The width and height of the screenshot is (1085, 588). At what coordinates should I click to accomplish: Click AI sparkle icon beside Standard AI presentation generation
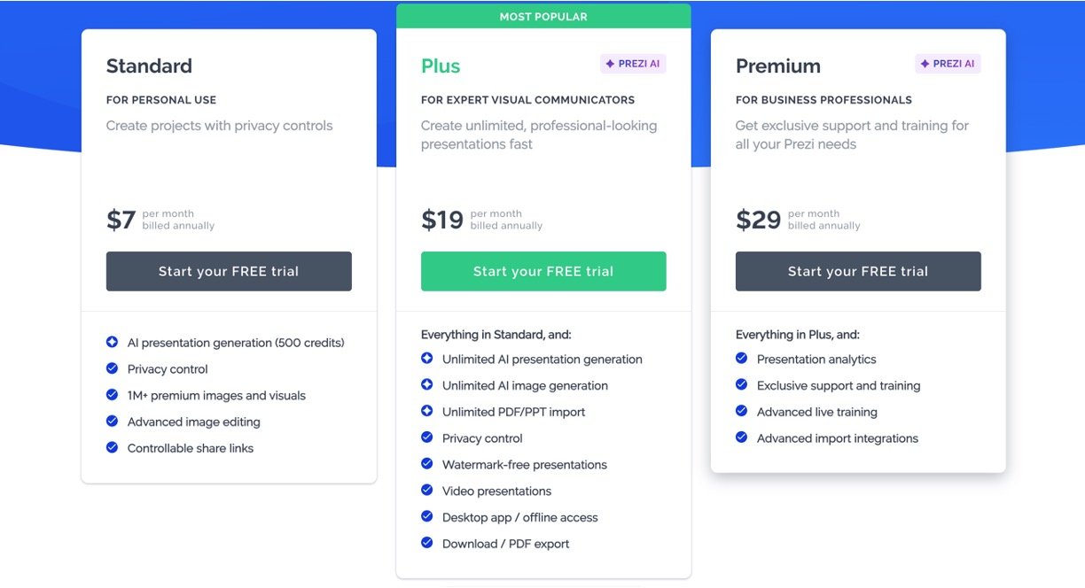(x=112, y=342)
